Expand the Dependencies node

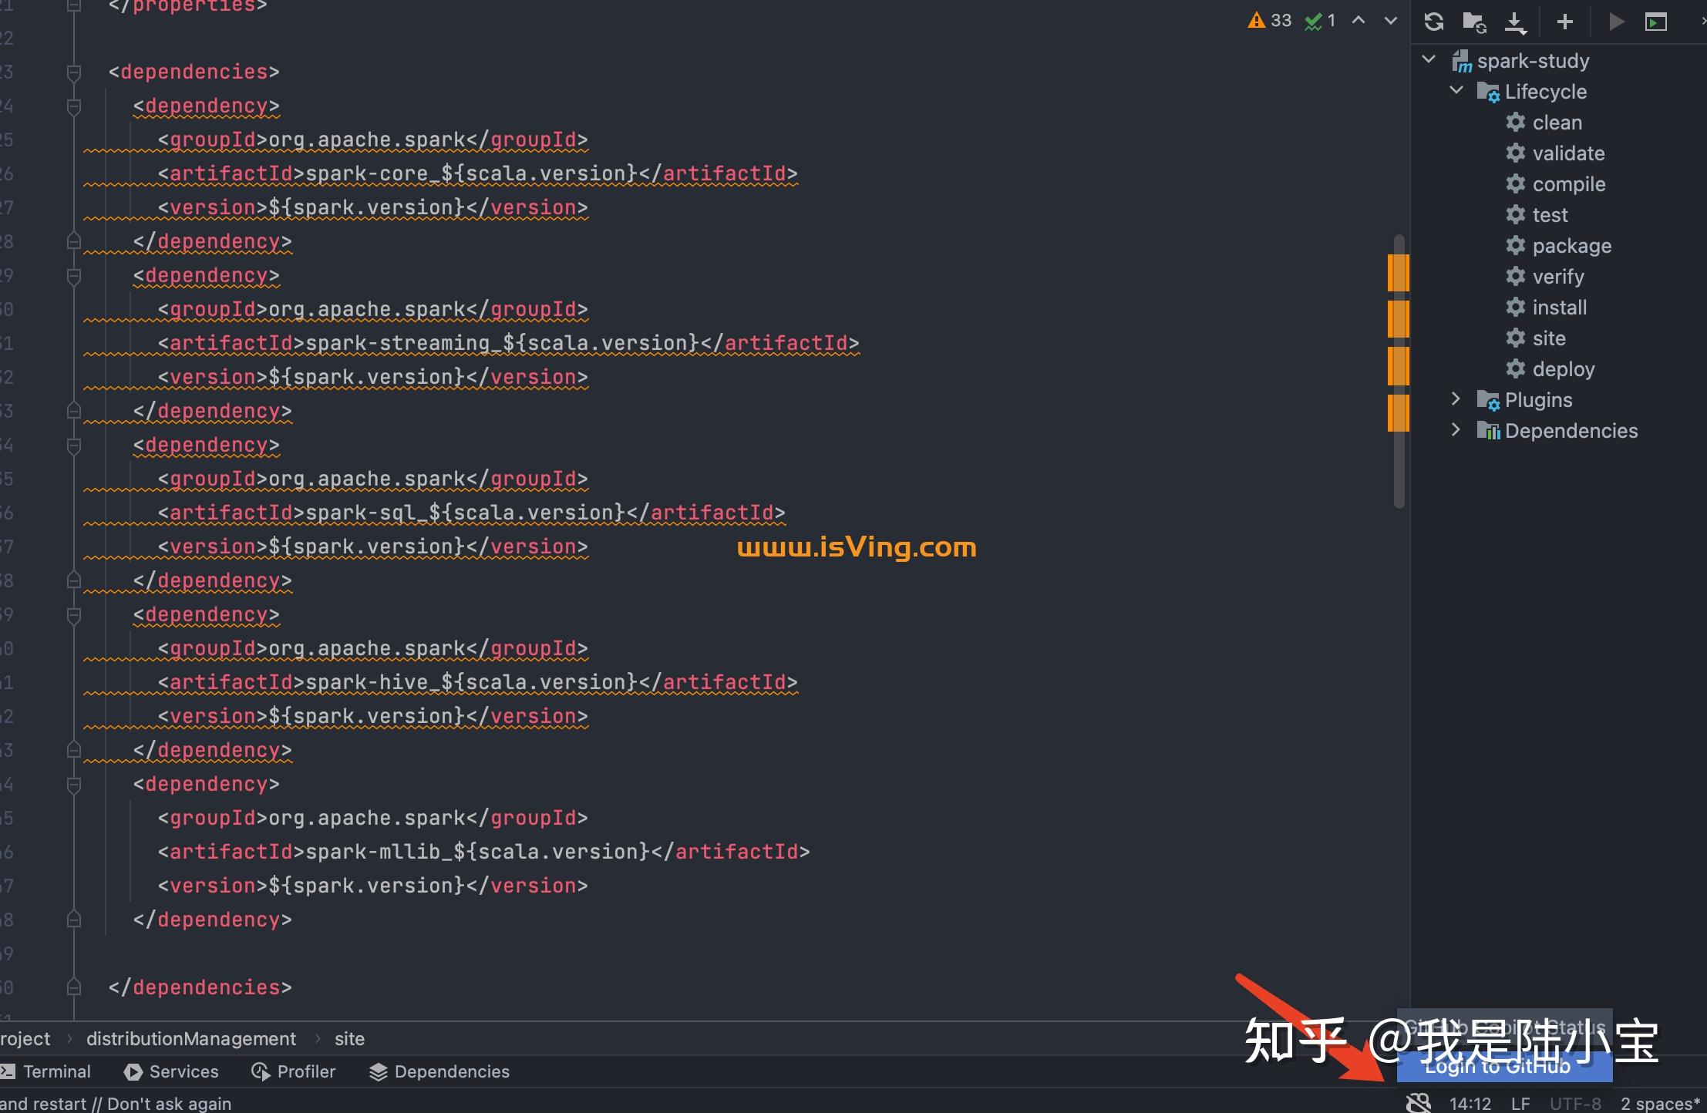[1456, 430]
